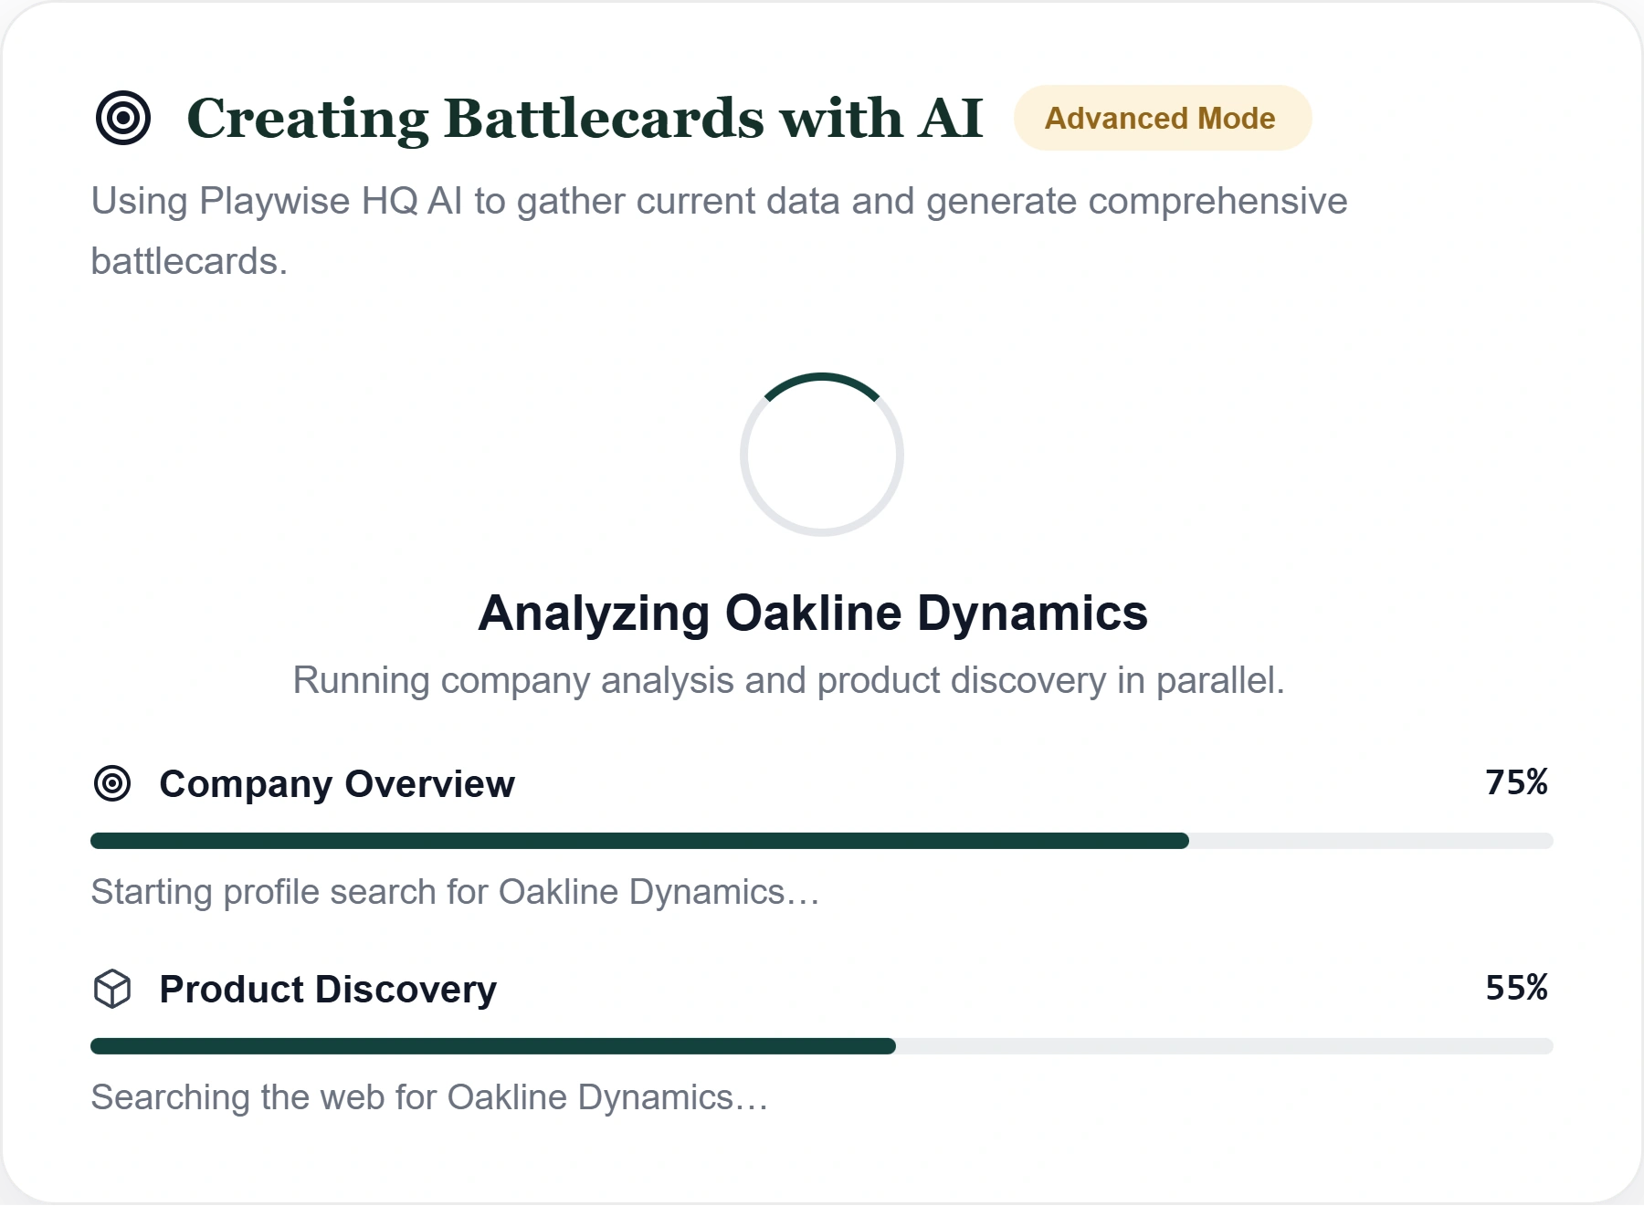Click the box icon next to Product Discovery
1644x1206 pixels.
click(112, 989)
